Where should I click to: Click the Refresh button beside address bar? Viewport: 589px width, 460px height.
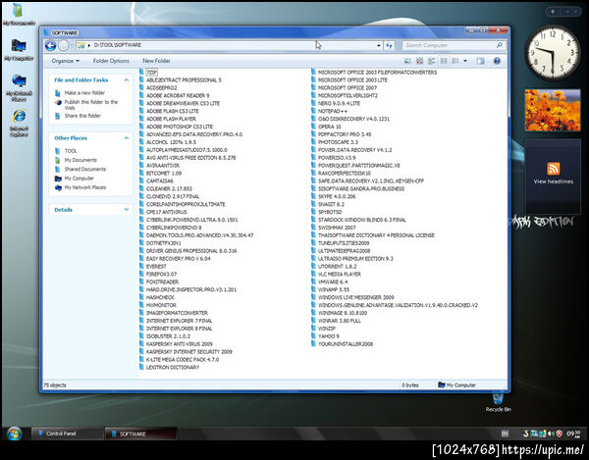(389, 46)
